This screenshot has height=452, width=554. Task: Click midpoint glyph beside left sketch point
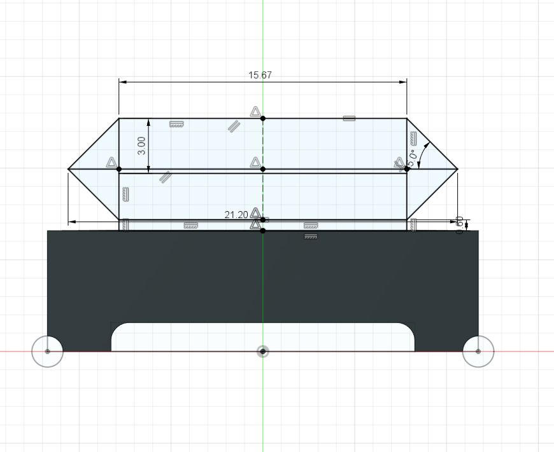point(111,163)
